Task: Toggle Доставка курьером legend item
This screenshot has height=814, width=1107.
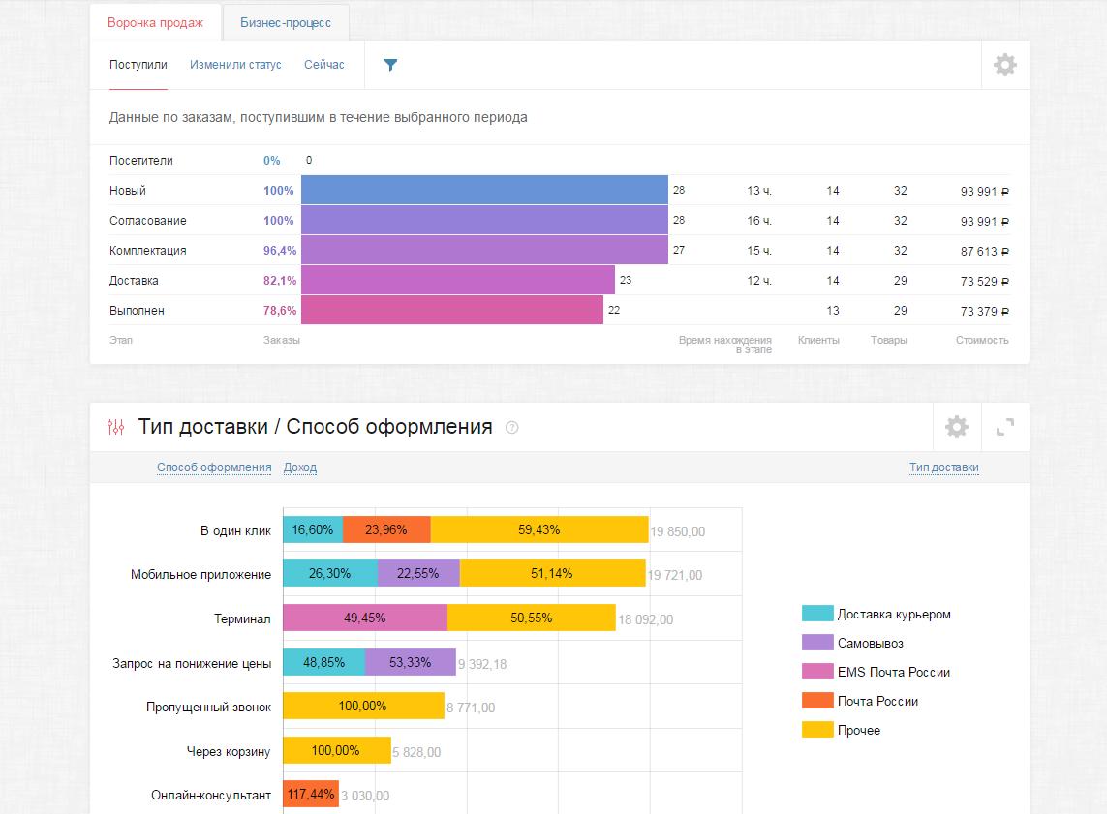Action: pos(893,614)
